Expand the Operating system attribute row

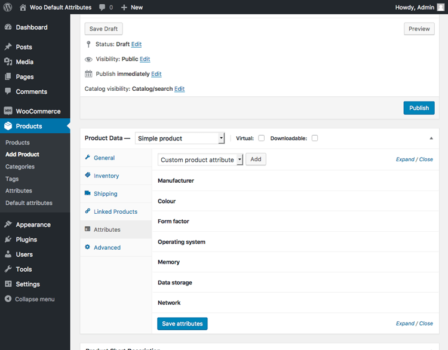tap(296, 242)
